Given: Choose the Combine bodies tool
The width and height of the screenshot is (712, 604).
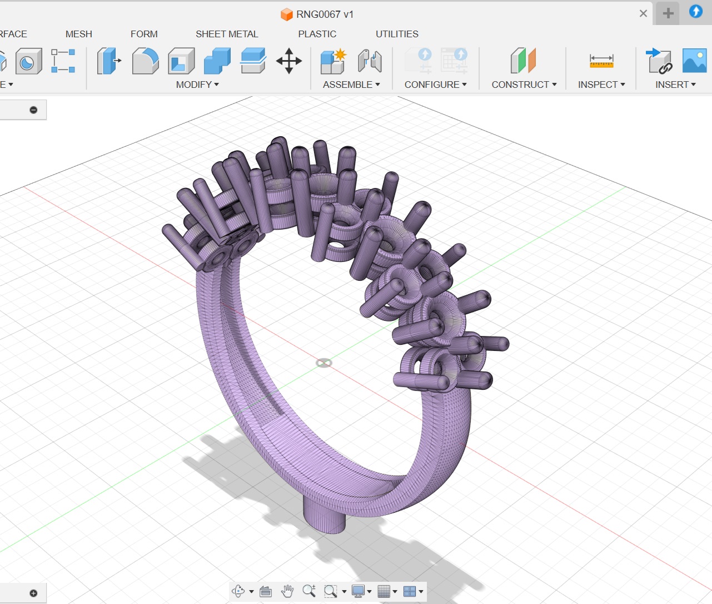Looking at the screenshot, I should 217,61.
